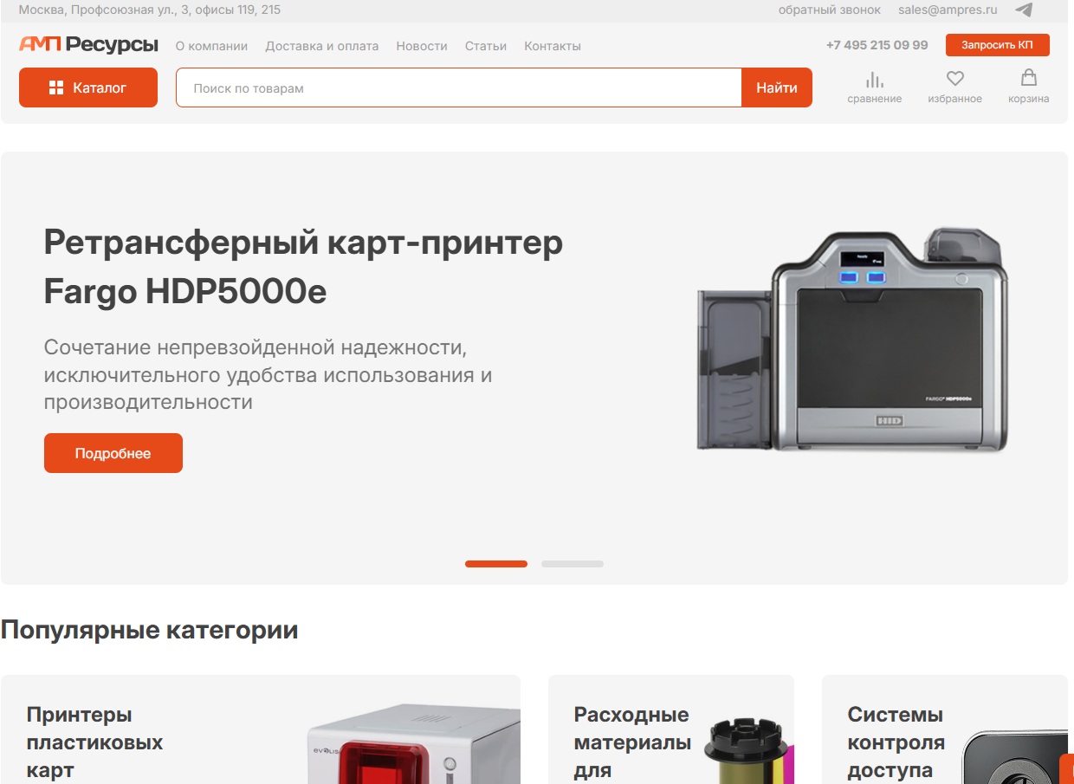Screen dimensions: 1074x784
Task: Click the обратный звонок link
Action: click(829, 10)
